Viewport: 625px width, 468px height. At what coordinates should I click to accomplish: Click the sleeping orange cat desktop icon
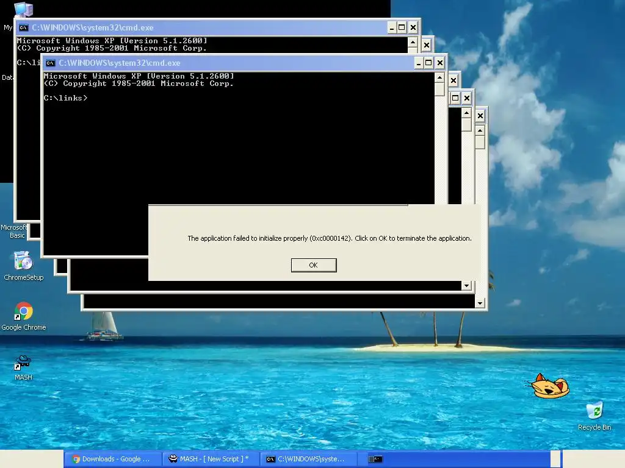[549, 386]
